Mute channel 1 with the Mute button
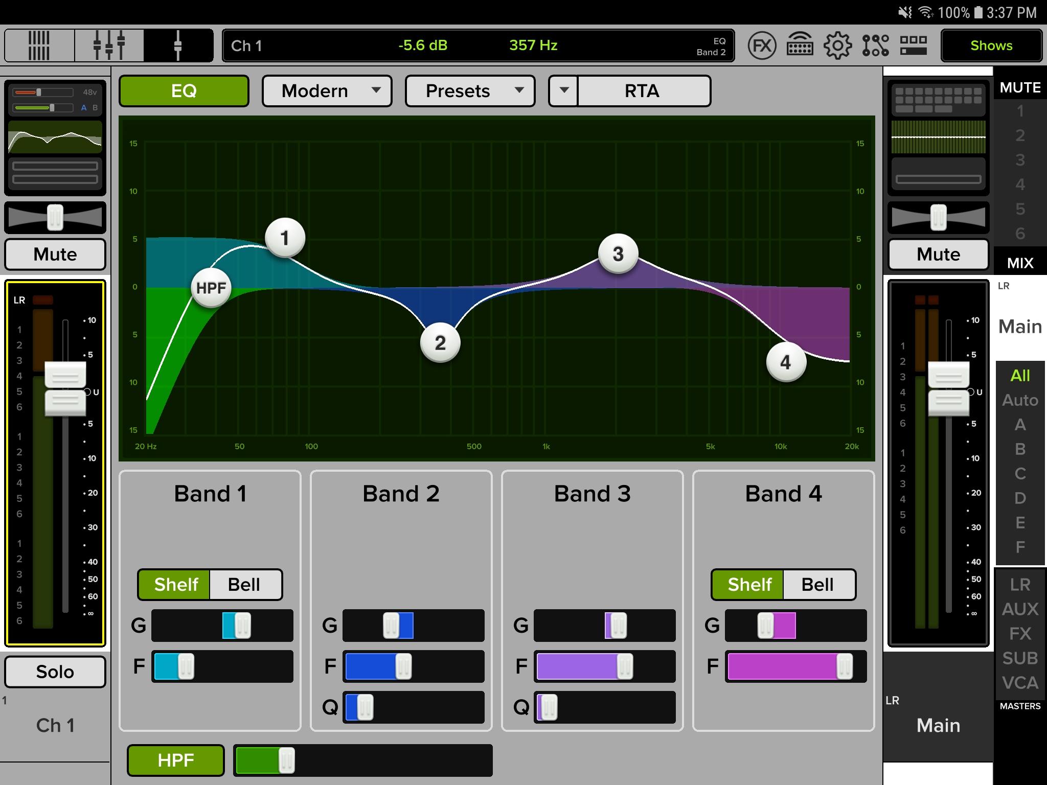 (x=55, y=254)
